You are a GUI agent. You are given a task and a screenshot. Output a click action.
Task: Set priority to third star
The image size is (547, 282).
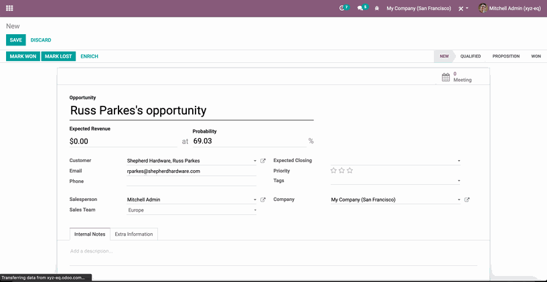point(349,171)
